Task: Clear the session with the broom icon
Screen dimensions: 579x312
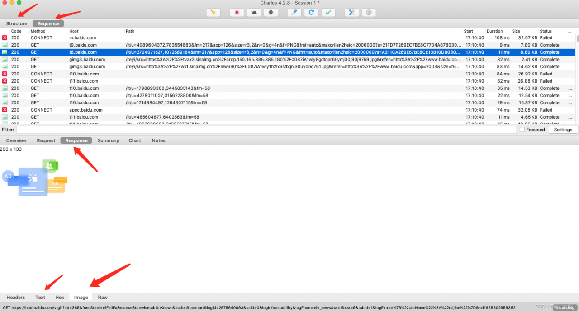Action: coord(214,13)
